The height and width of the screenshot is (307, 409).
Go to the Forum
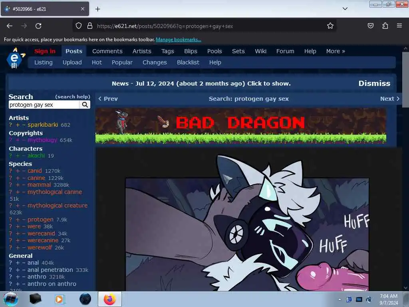(285, 51)
